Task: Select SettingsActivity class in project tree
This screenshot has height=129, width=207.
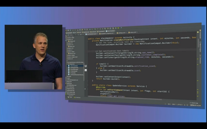Action: 75,68
